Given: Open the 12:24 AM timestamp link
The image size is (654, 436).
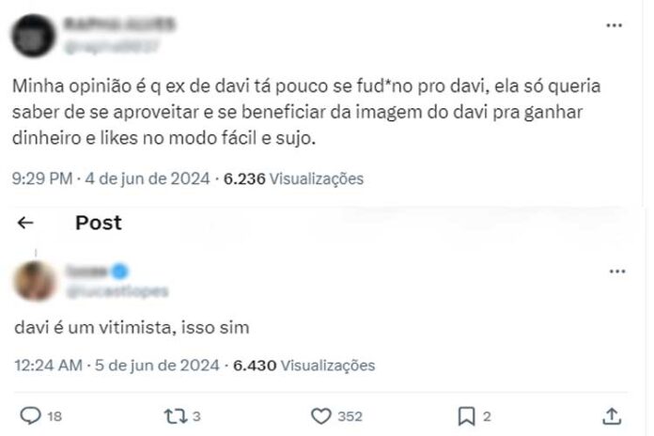Looking at the screenshot, I should 48,366.
